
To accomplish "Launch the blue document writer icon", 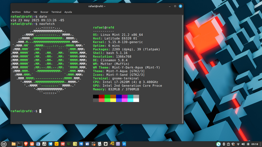I will pyautogui.click(x=124, y=144).
